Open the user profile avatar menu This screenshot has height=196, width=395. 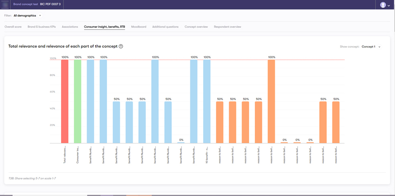tap(383, 5)
